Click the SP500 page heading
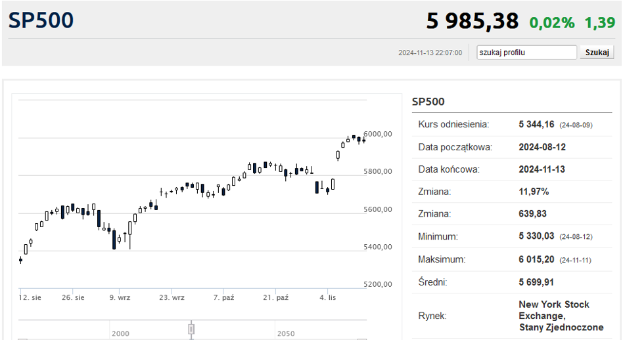This screenshot has width=623, height=340. click(x=41, y=20)
